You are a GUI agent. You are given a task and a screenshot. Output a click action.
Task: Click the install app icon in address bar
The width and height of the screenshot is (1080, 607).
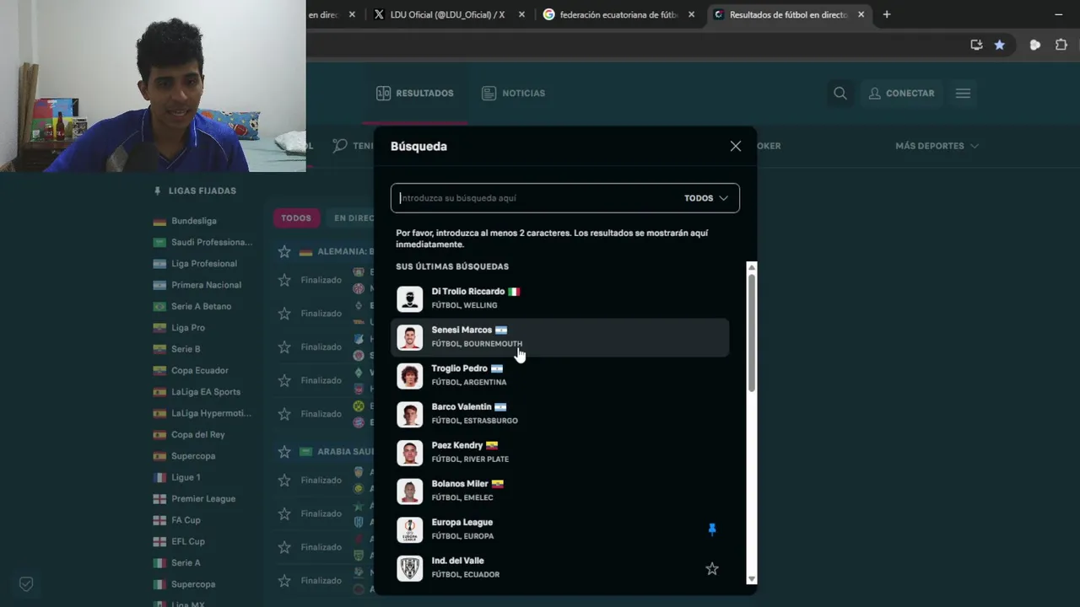click(x=976, y=45)
